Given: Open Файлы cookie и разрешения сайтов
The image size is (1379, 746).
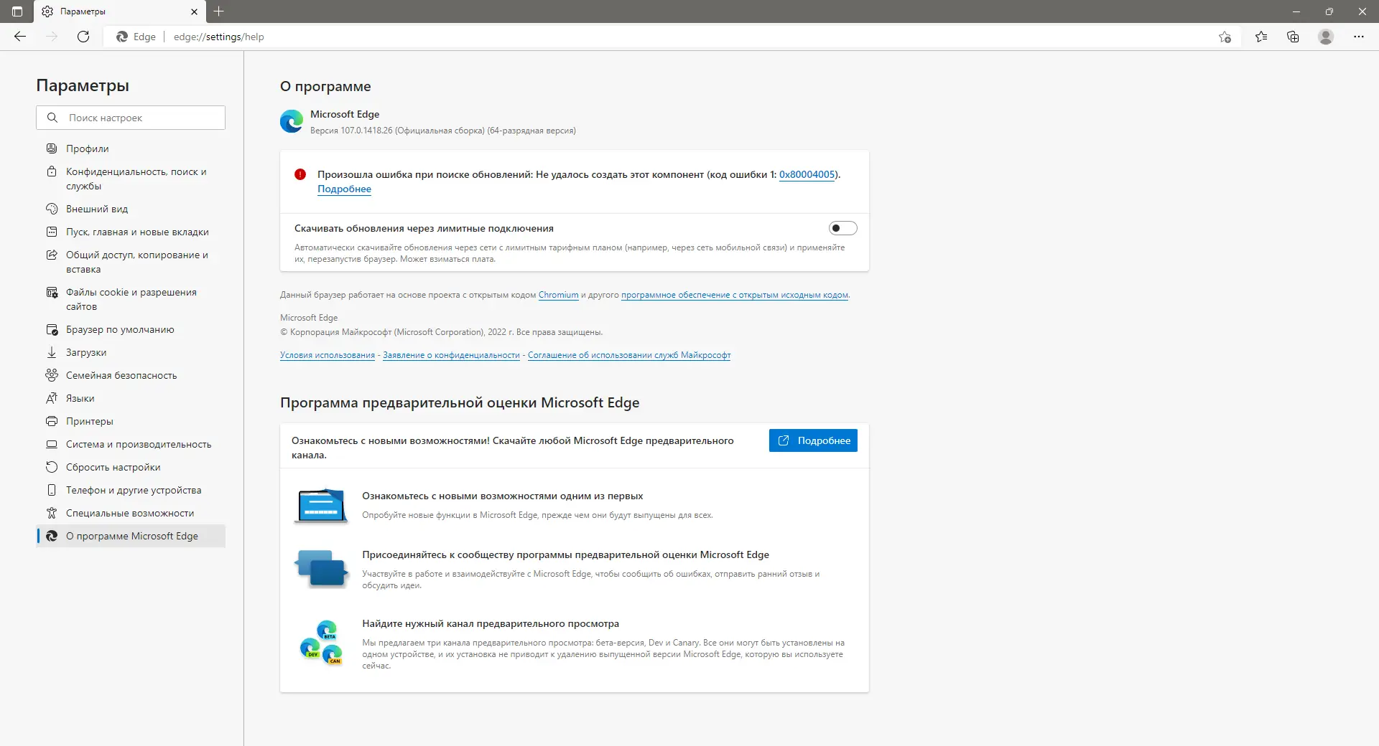Looking at the screenshot, I should click(x=131, y=299).
